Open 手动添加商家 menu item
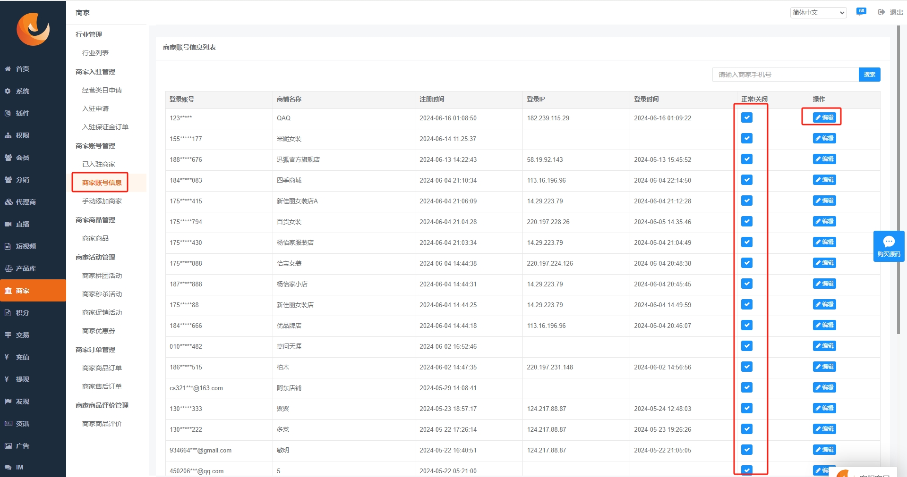The image size is (907, 477). click(x=102, y=201)
